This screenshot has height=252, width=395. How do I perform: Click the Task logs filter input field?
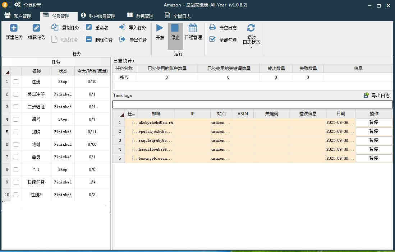[252, 104]
